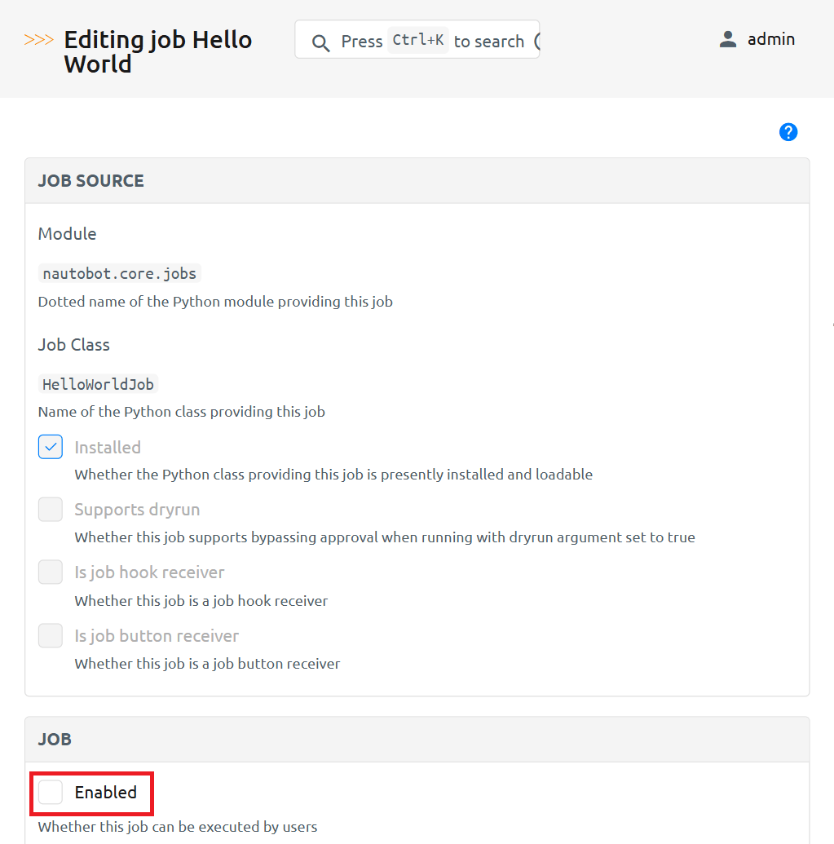Click the 'Whether this job can be executed' help text

click(x=177, y=827)
